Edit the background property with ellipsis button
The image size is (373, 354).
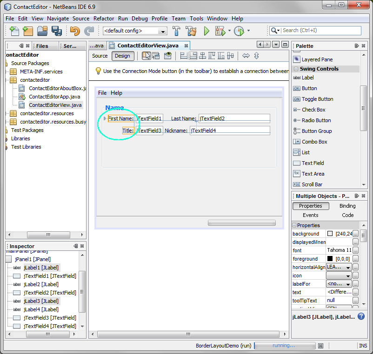[x=355, y=234]
